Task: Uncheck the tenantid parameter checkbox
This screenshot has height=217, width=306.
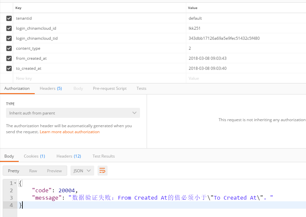Action: [x=9, y=18]
